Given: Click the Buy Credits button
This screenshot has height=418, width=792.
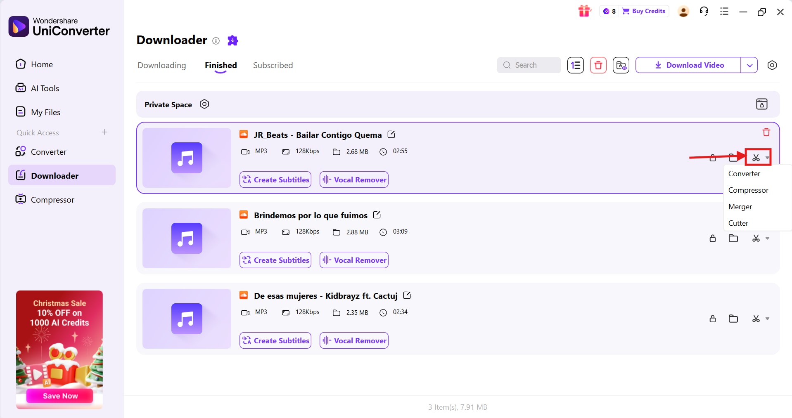Looking at the screenshot, I should tap(643, 11).
